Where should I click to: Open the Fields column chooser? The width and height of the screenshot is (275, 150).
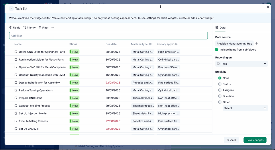[x=15, y=28]
